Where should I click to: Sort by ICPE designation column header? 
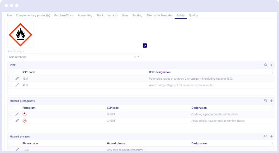[160, 72]
